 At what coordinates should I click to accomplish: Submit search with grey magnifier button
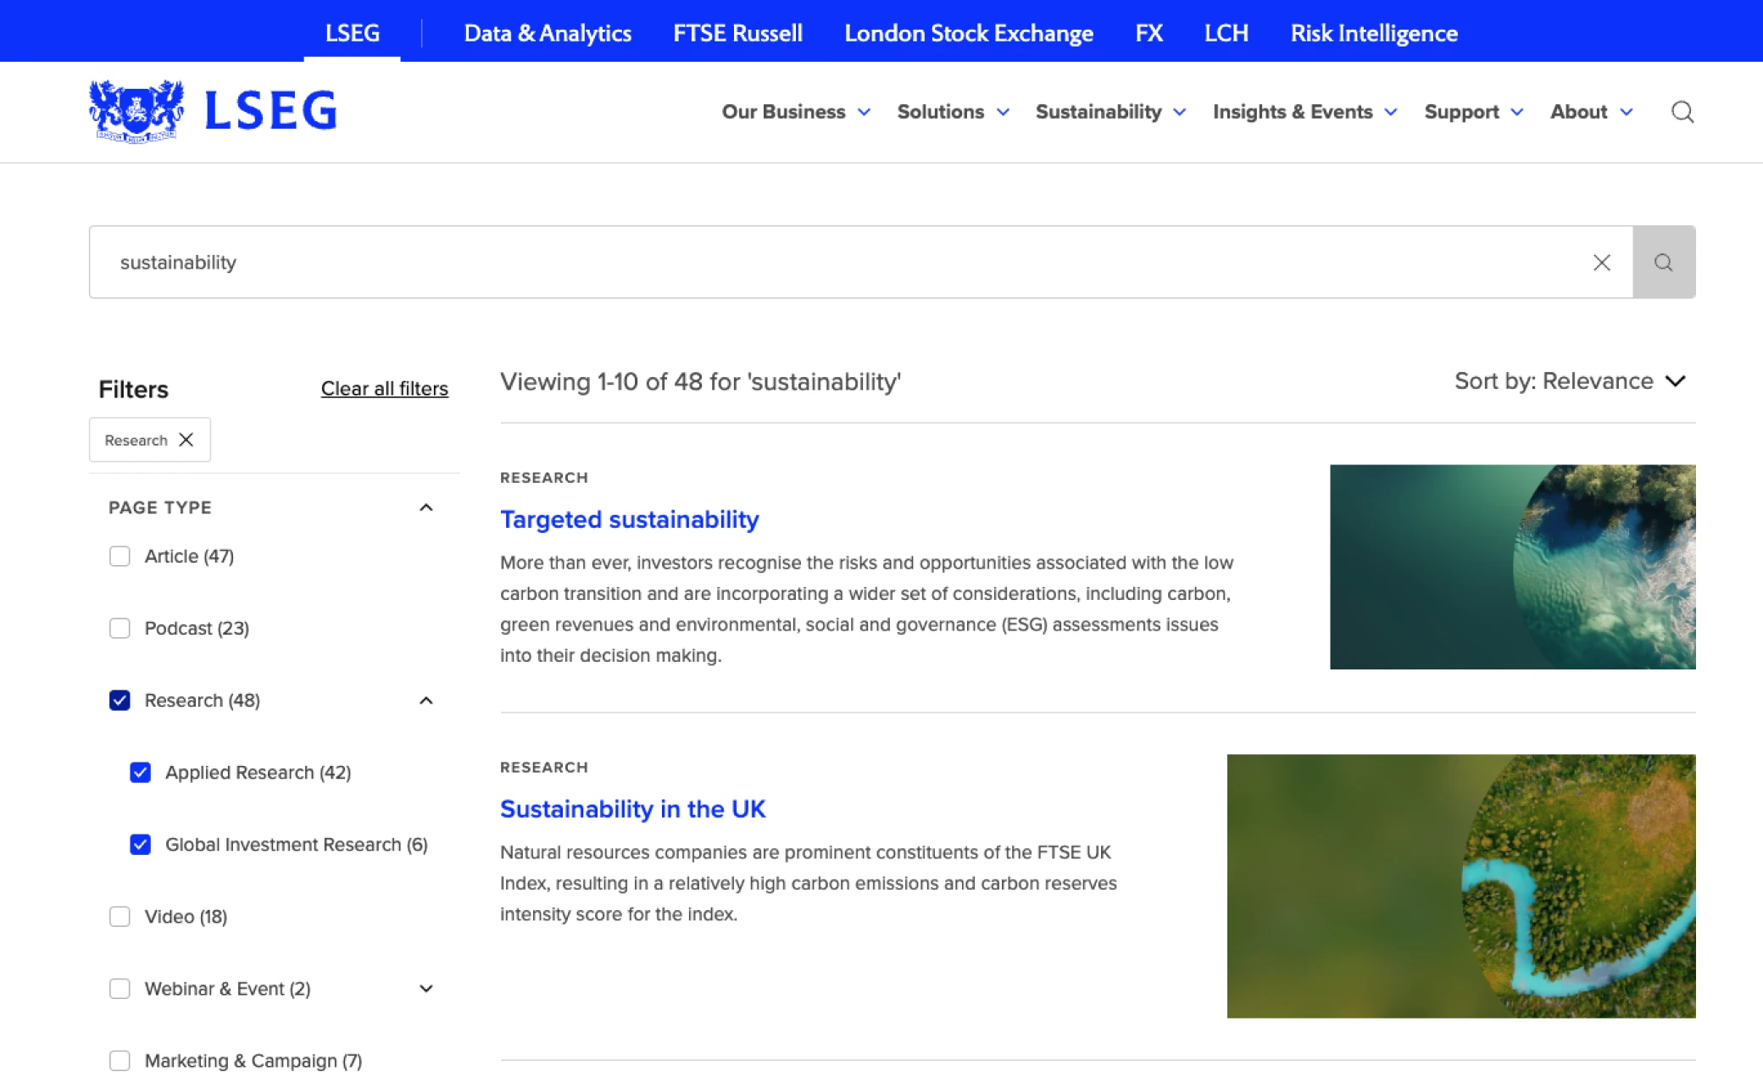(x=1663, y=263)
